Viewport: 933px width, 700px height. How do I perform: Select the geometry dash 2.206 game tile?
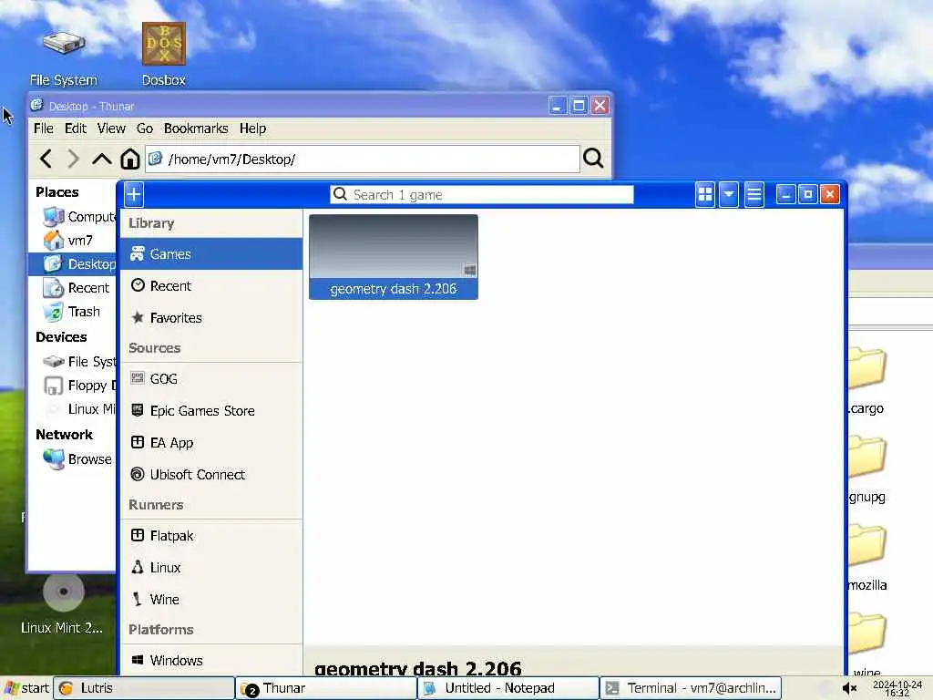[394, 256]
